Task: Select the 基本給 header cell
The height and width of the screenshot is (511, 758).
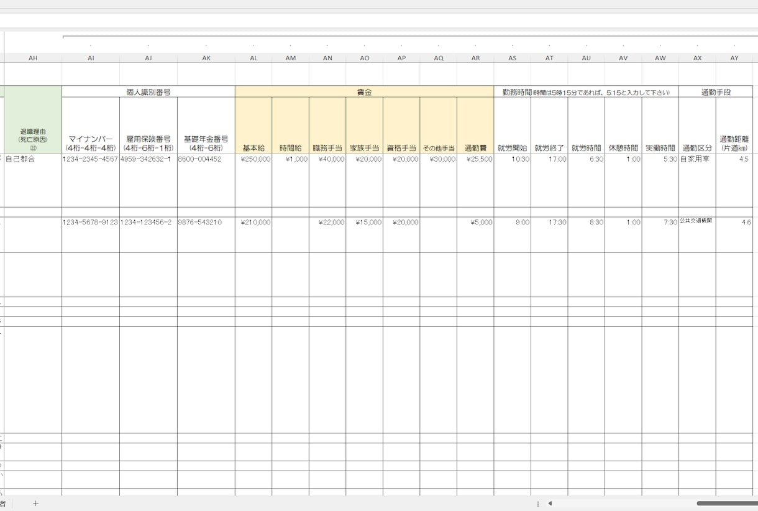Action: tap(253, 126)
